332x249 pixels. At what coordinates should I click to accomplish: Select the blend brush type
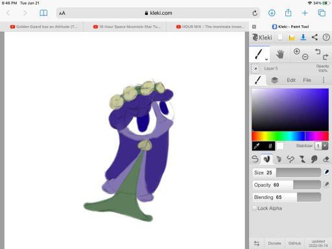(x=267, y=160)
